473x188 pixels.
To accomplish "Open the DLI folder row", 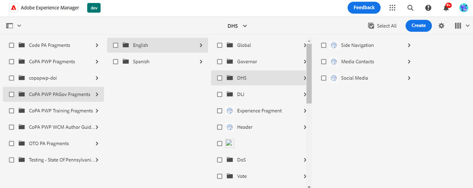I will pyautogui.click(x=259, y=94).
